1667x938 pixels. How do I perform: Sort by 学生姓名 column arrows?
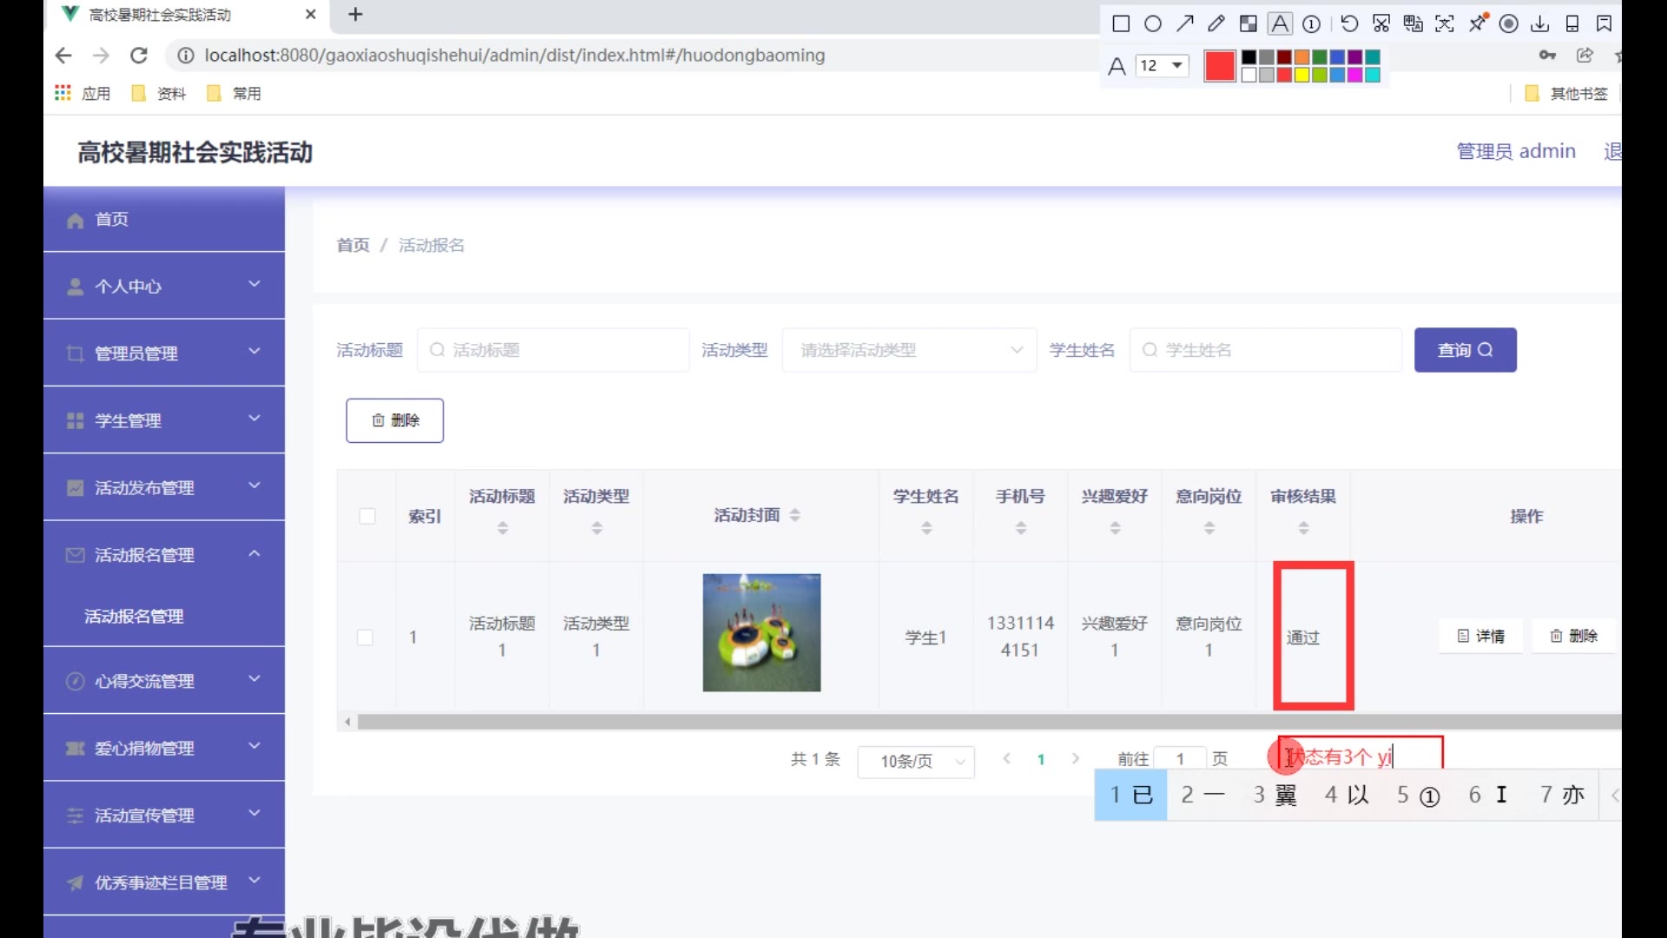coord(926,528)
